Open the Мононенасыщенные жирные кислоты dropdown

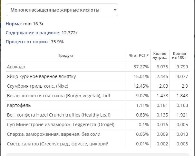pyautogui.click(x=62, y=10)
